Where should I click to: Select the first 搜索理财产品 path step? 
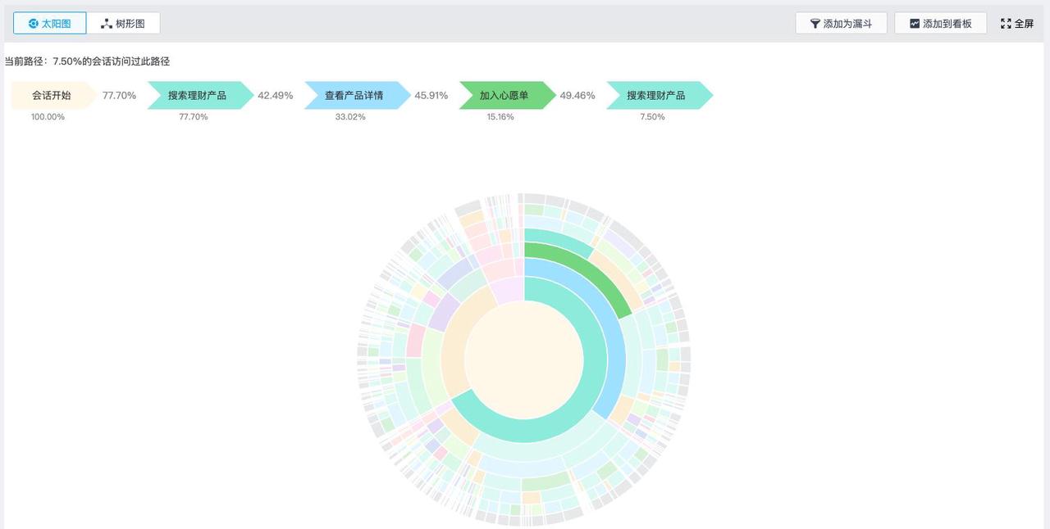pyautogui.click(x=200, y=96)
